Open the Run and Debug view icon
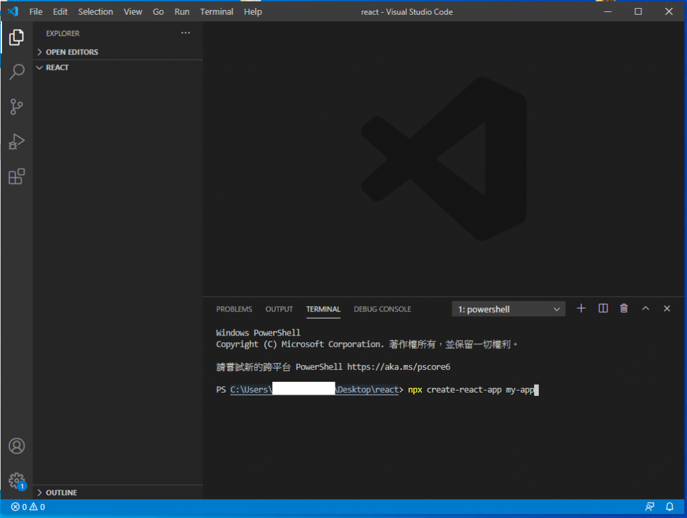Image resolution: width=687 pixels, height=518 pixels. click(17, 142)
